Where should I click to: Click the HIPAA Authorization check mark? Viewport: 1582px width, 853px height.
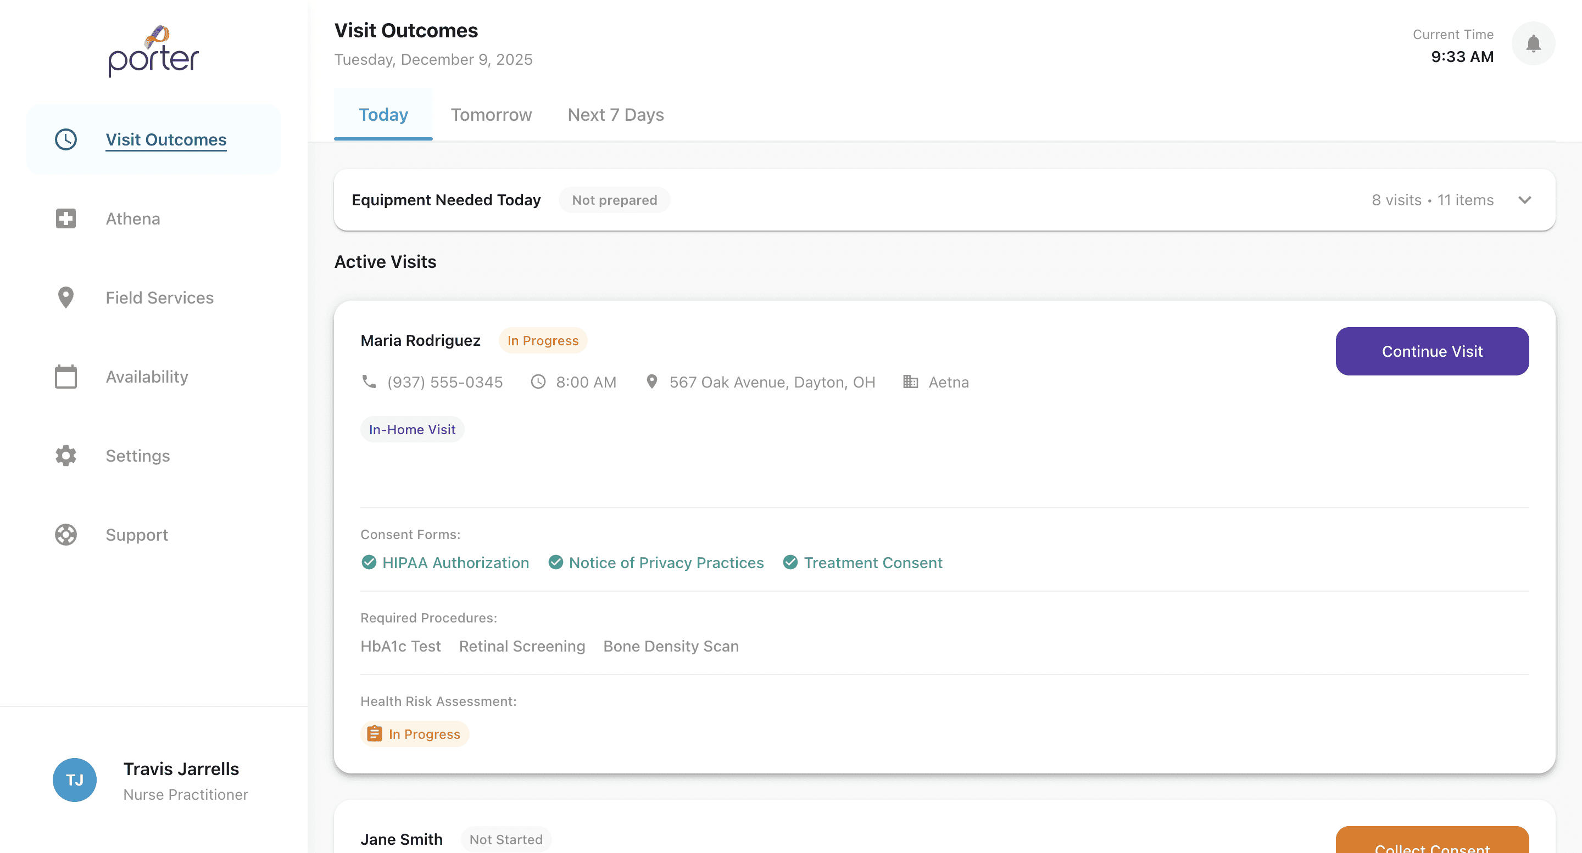pyautogui.click(x=369, y=562)
